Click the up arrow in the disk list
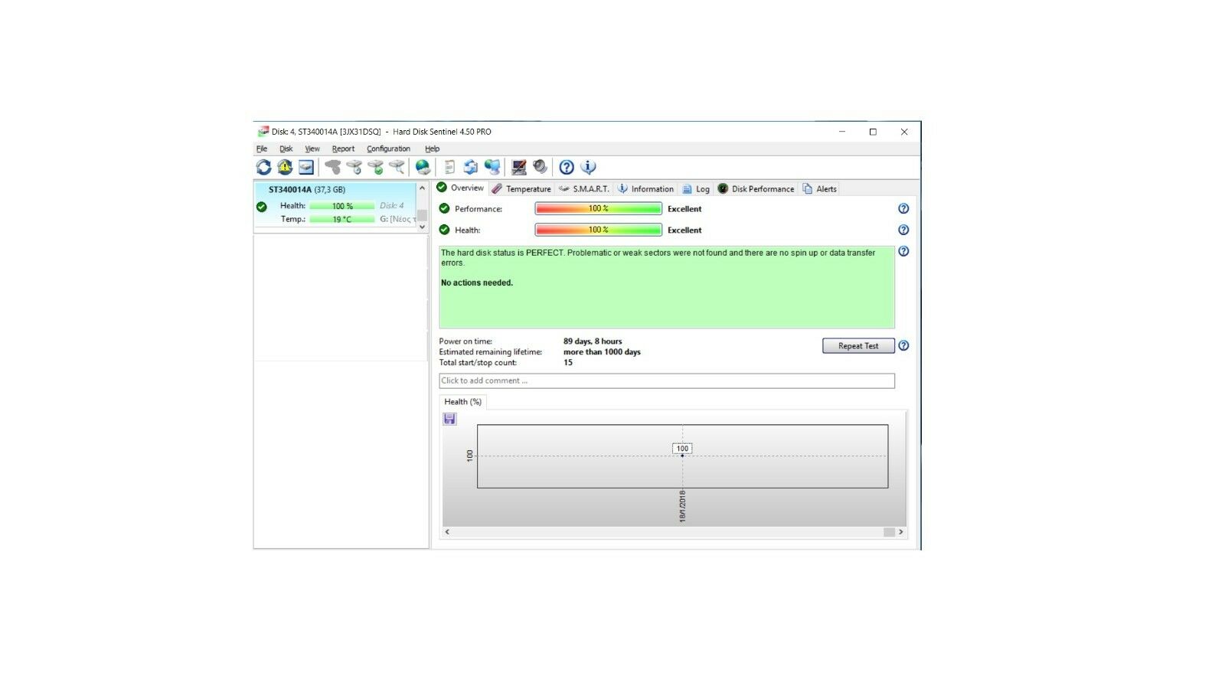This screenshot has width=1225, height=689. click(x=422, y=188)
